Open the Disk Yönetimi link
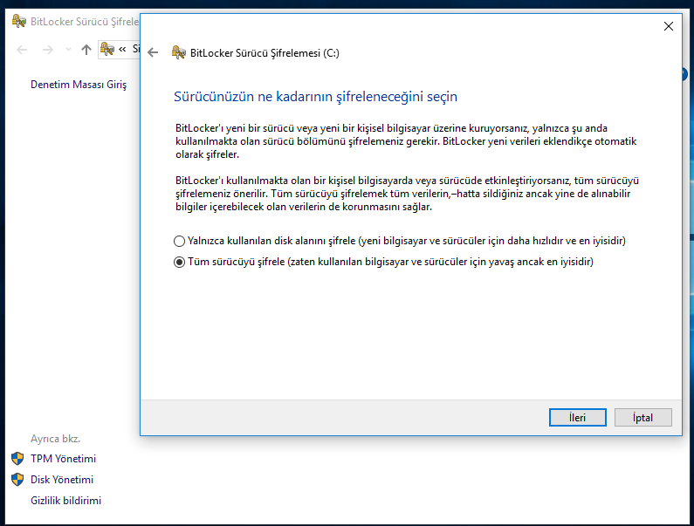 [x=61, y=480]
